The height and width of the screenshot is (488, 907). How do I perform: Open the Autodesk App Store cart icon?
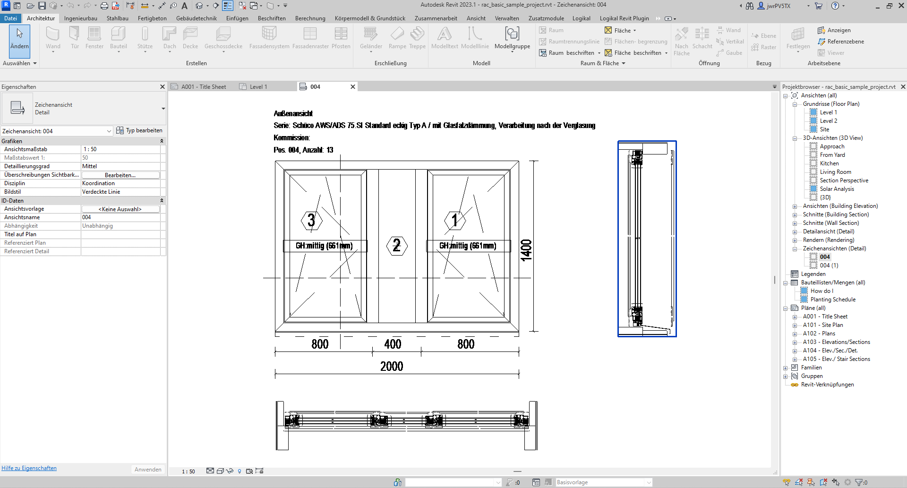(819, 6)
